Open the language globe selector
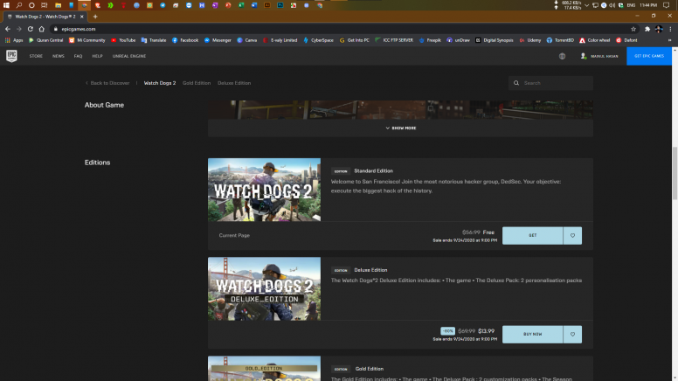This screenshot has width=678, height=381. click(x=562, y=56)
